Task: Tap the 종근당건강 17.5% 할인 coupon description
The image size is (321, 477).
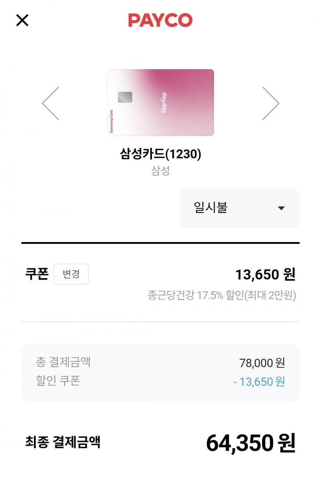Action: point(221,295)
